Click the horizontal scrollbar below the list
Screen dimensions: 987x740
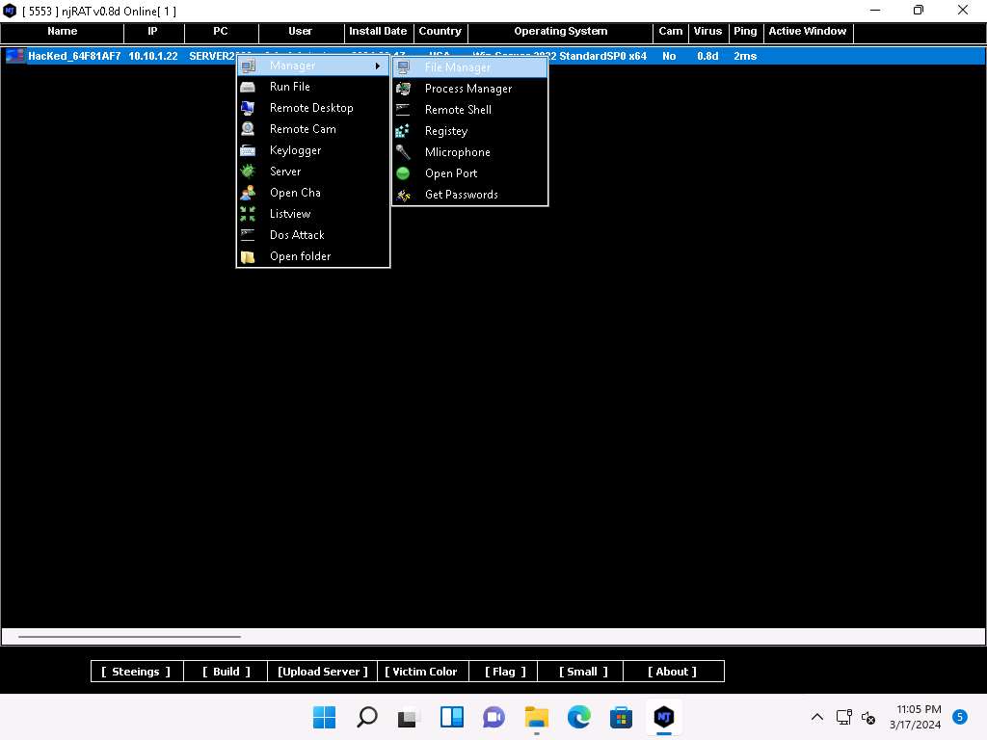[129, 636]
